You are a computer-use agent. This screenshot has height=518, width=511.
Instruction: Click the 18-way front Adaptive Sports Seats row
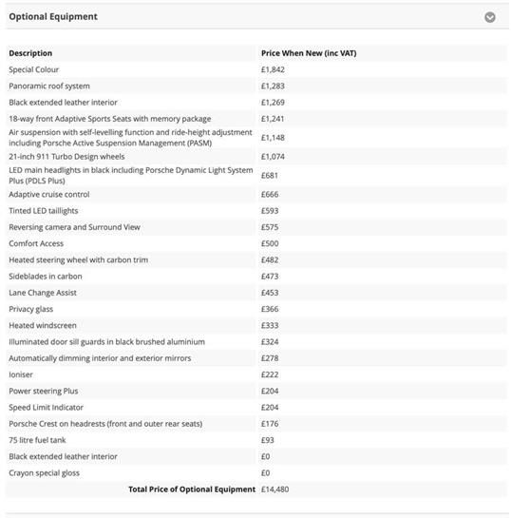coord(256,119)
